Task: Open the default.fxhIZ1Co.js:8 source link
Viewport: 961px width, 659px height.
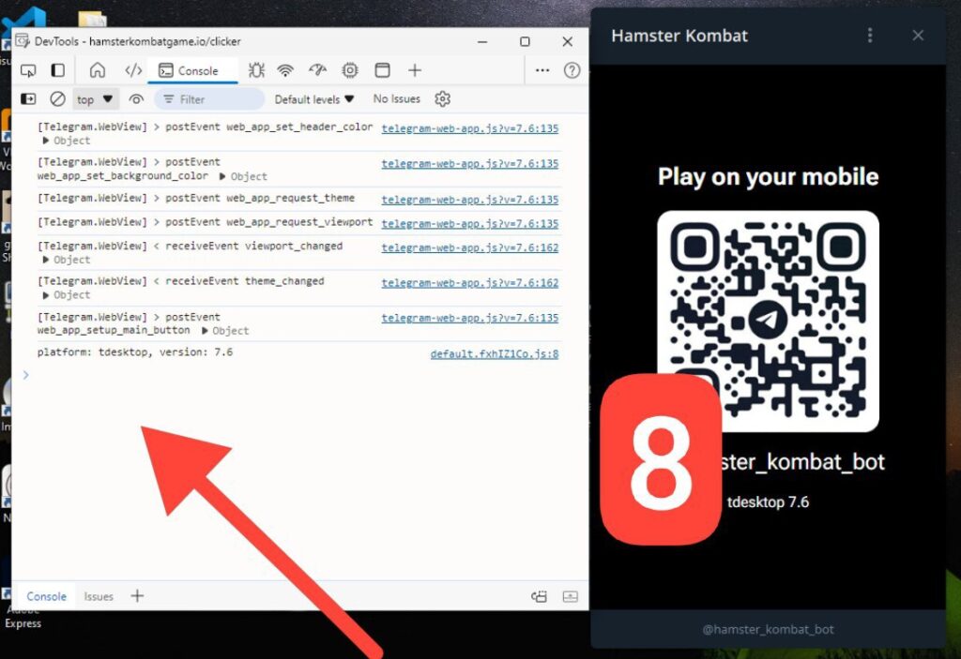Action: click(x=495, y=354)
